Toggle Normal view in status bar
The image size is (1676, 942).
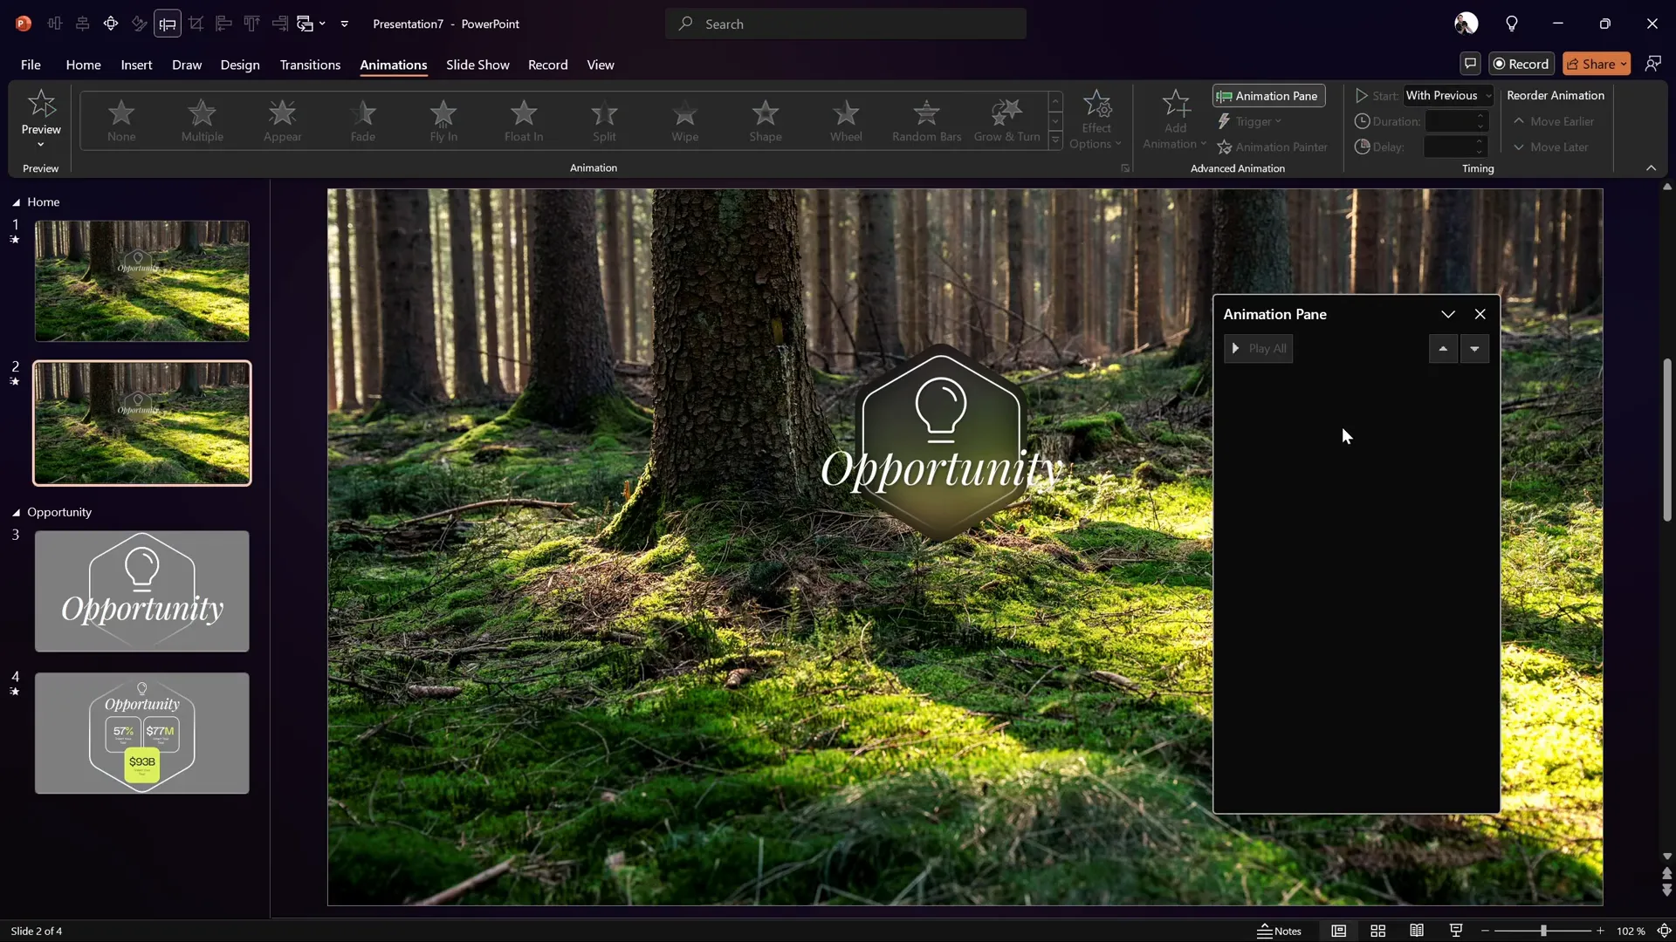pos(1338,931)
